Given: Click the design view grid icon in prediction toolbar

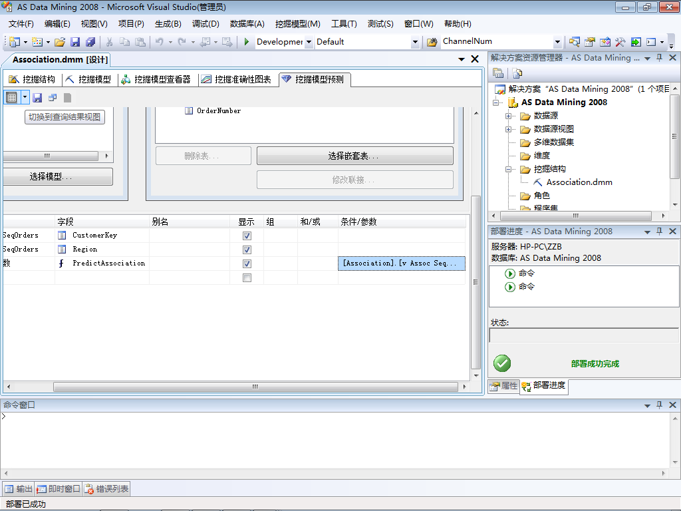Looking at the screenshot, I should tap(12, 97).
